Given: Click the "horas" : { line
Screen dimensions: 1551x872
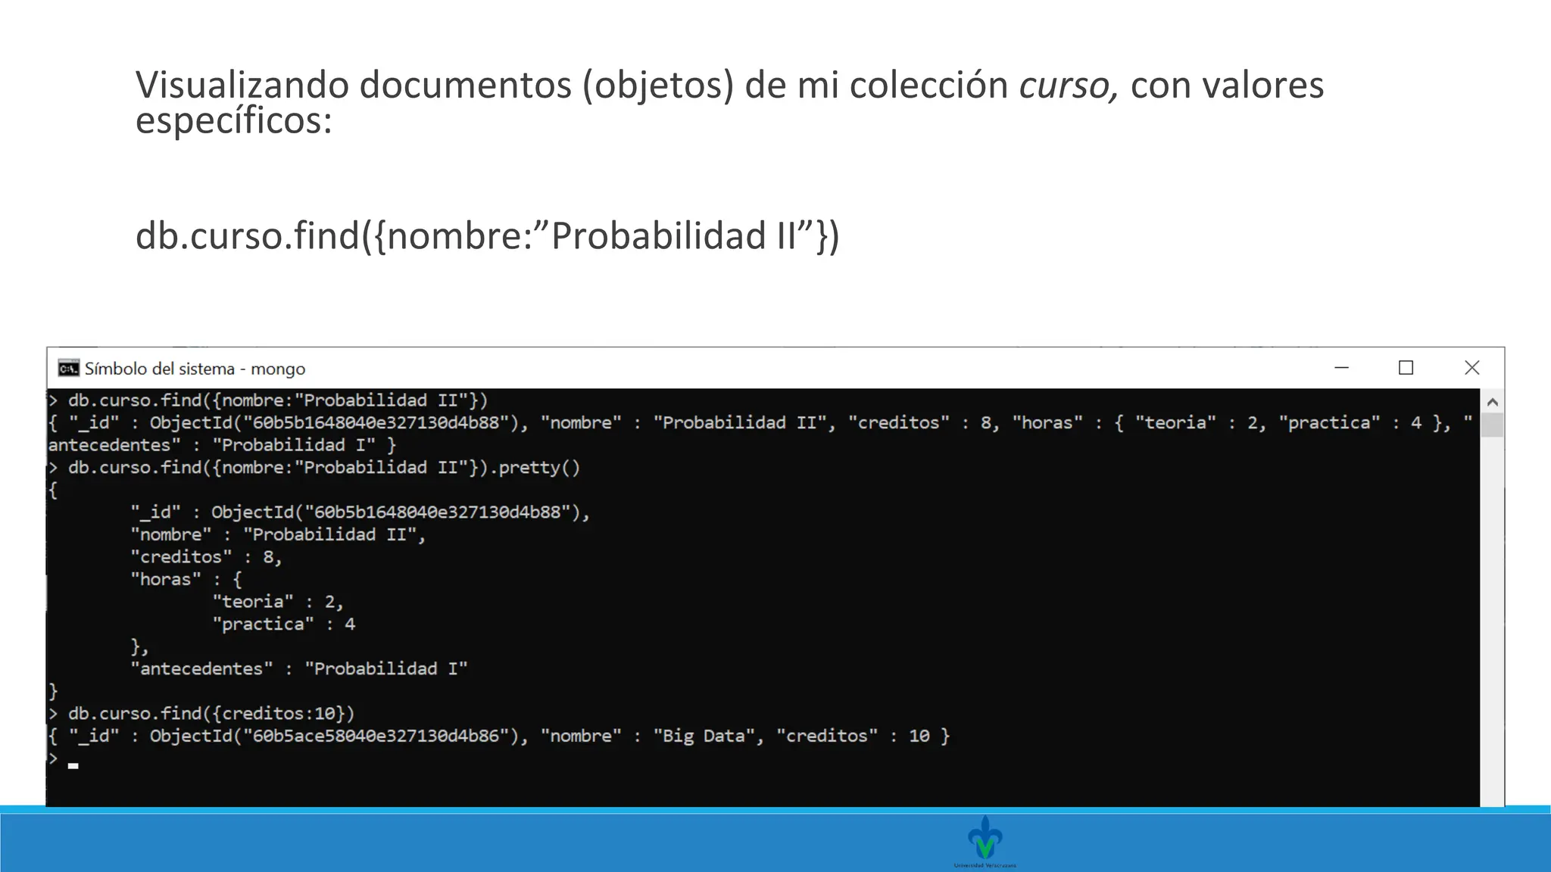Looking at the screenshot, I should 186,579.
